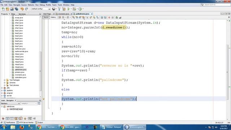Toggle Show Inherited Members in Navigator
231x130 pixels.
[3, 118]
